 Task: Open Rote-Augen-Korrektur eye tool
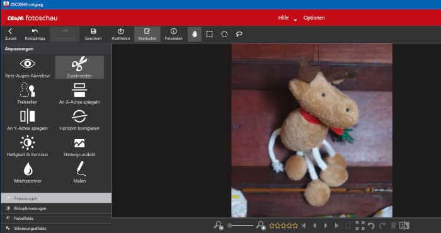(28, 67)
